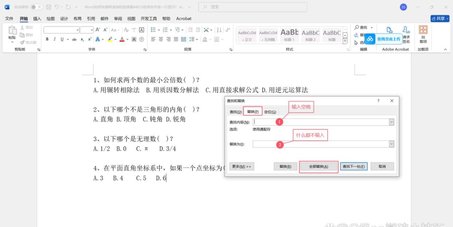Click the decrease font size icon

[105, 30]
